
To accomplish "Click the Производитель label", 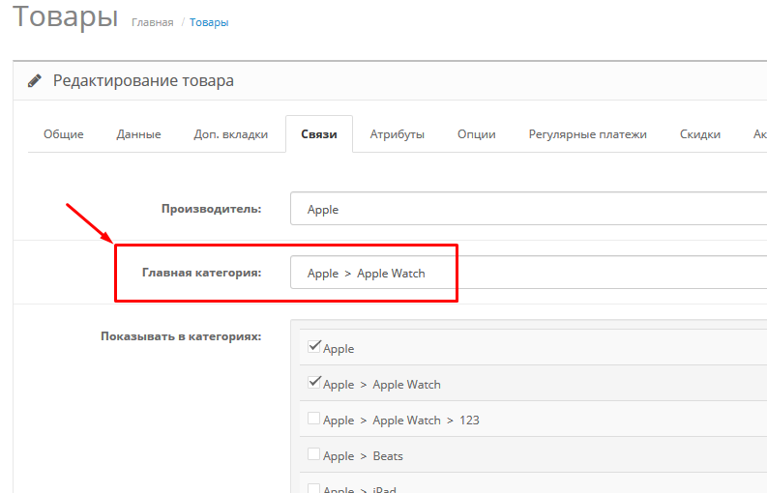I will tap(211, 209).
